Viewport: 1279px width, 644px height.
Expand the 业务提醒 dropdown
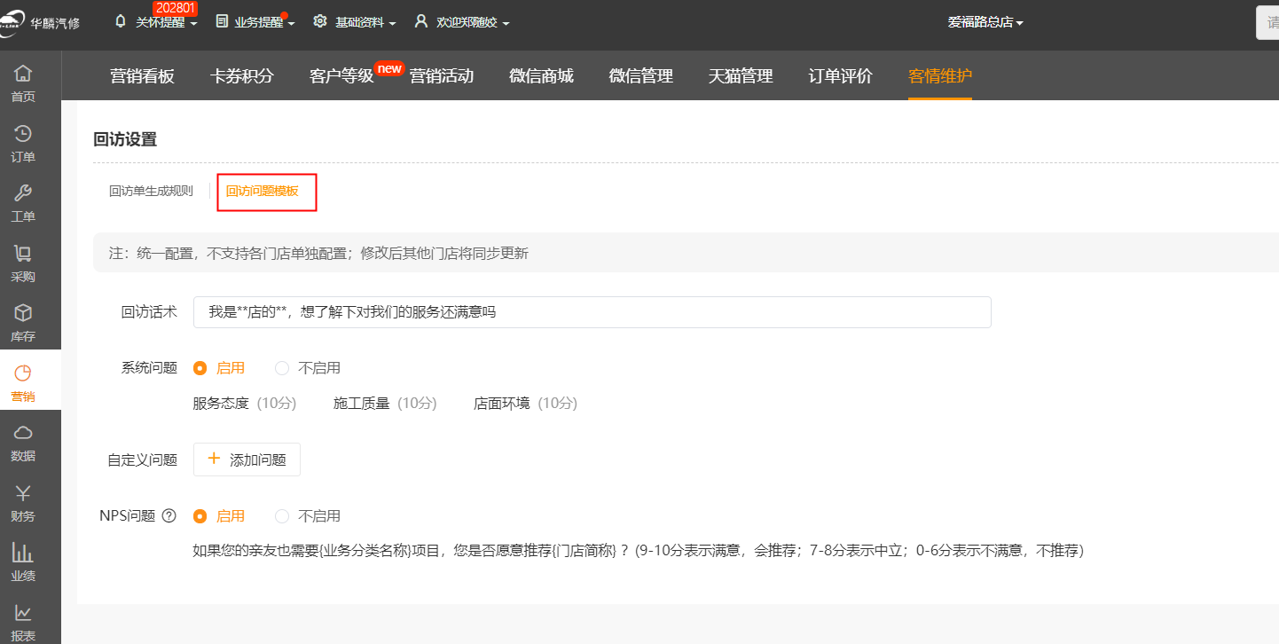pos(291,23)
